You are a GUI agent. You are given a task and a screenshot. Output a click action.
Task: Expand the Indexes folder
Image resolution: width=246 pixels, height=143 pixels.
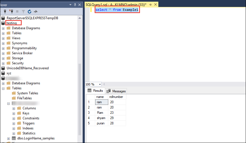click(14, 129)
